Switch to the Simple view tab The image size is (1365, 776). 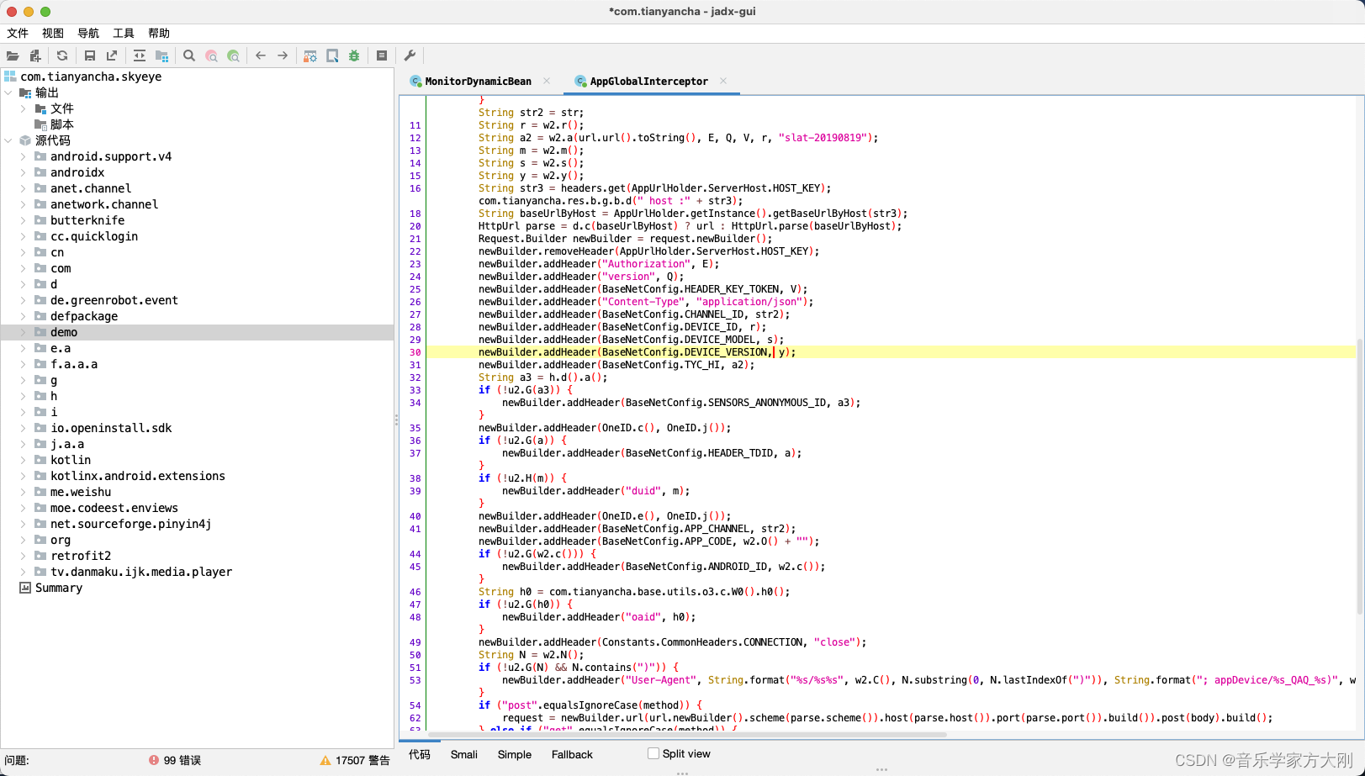pyautogui.click(x=515, y=754)
